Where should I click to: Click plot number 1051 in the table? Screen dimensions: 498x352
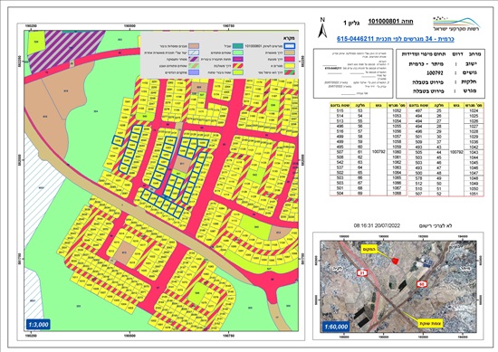(474, 194)
